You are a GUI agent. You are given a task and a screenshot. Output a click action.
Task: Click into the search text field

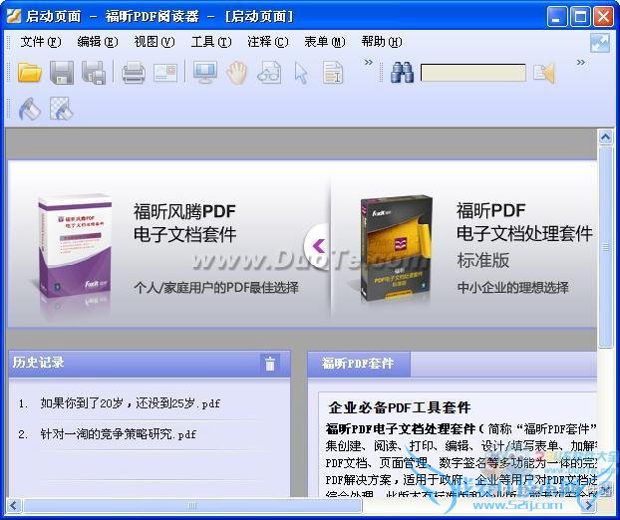tap(472, 73)
